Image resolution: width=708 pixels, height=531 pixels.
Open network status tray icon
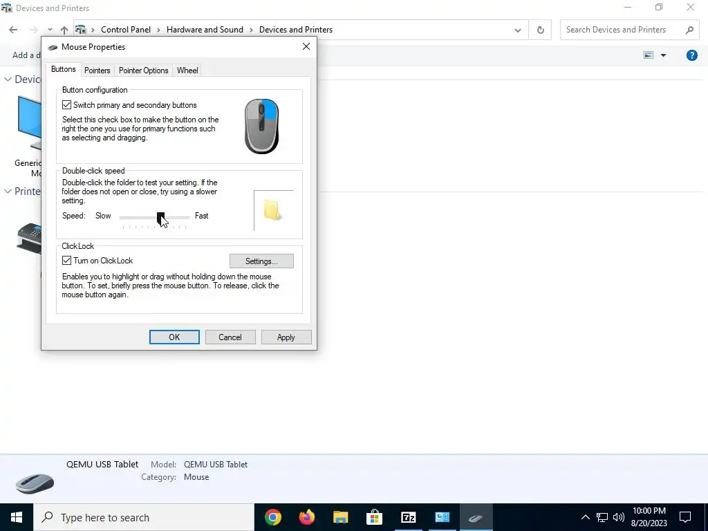click(602, 517)
